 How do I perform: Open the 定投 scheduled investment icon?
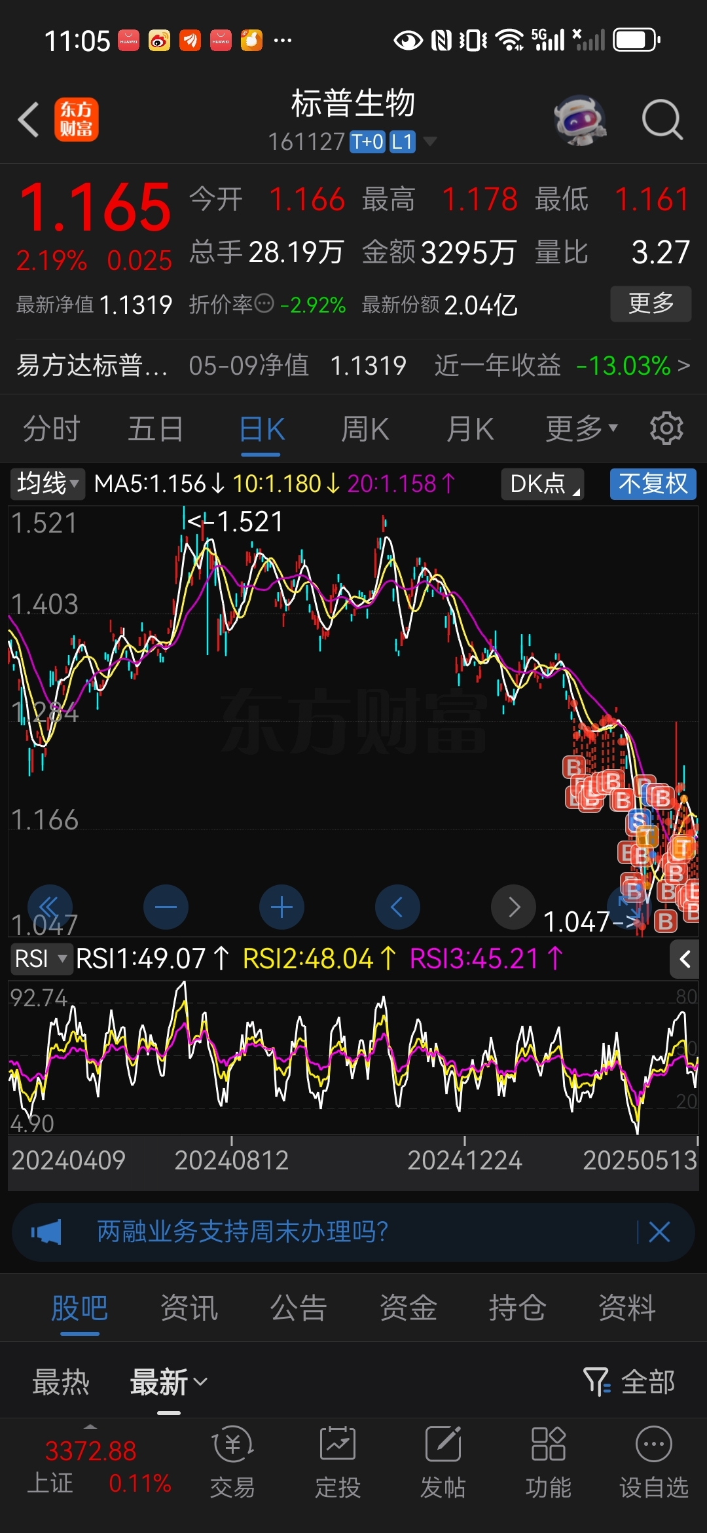338,1463
